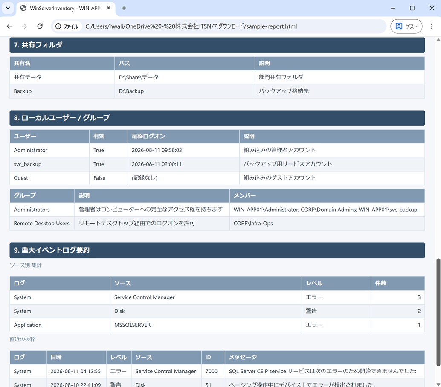
Task: Select the バックアップ格納先 cell
Action: (x=340, y=91)
